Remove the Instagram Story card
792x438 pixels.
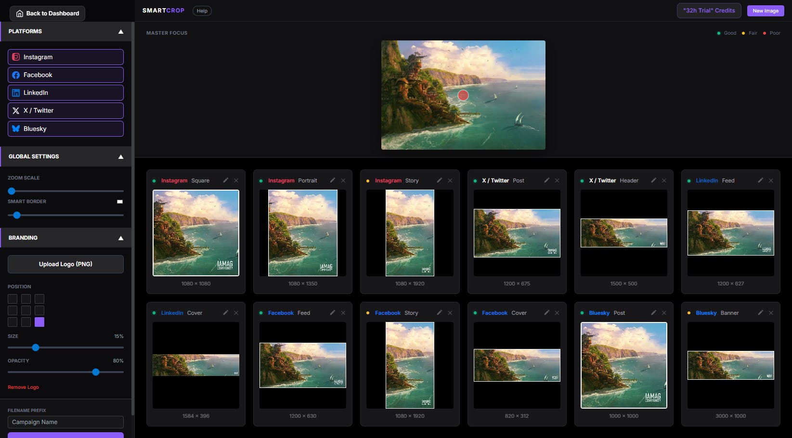[450, 180]
